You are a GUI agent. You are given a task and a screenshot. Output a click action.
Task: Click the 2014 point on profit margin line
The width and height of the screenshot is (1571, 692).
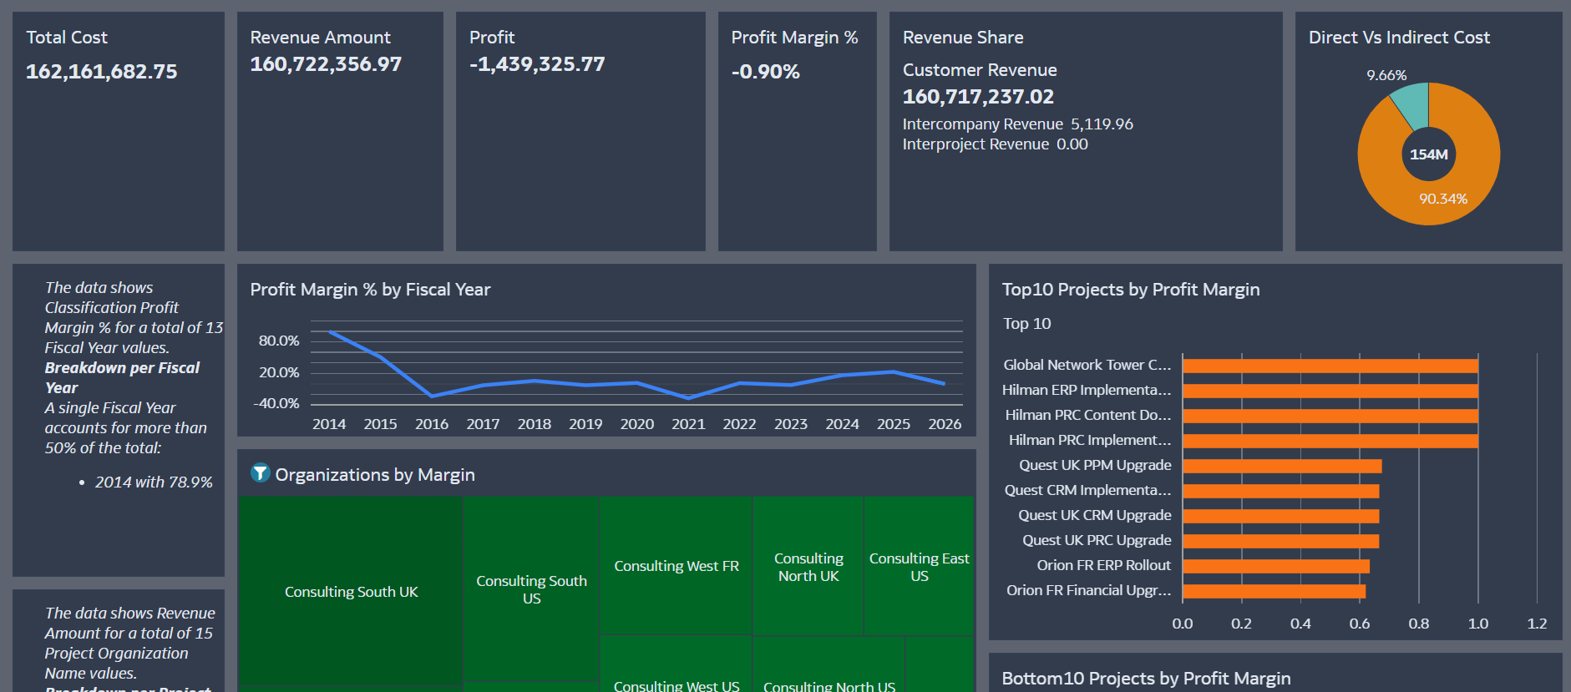tap(330, 332)
